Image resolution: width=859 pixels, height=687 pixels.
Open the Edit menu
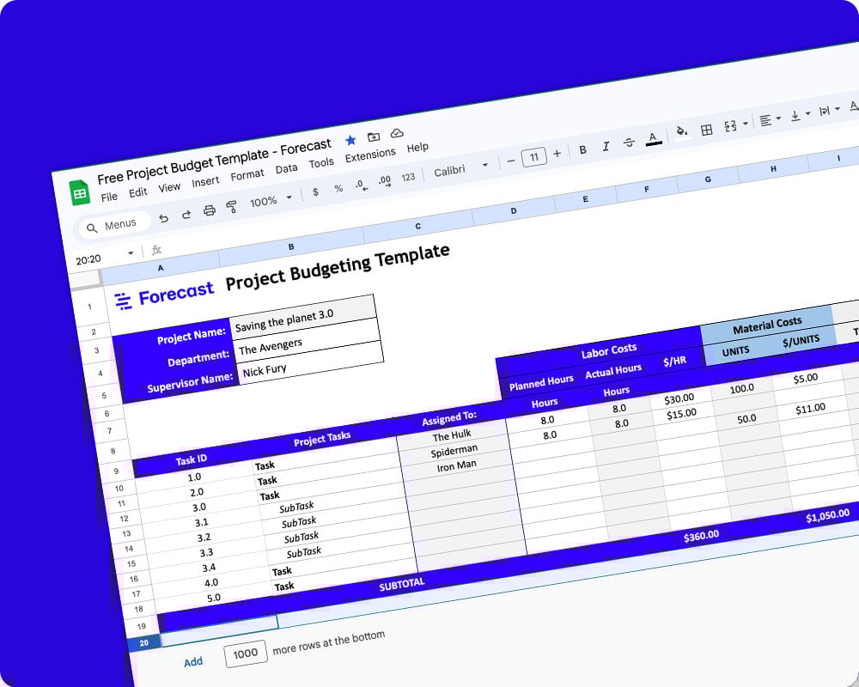(x=138, y=192)
